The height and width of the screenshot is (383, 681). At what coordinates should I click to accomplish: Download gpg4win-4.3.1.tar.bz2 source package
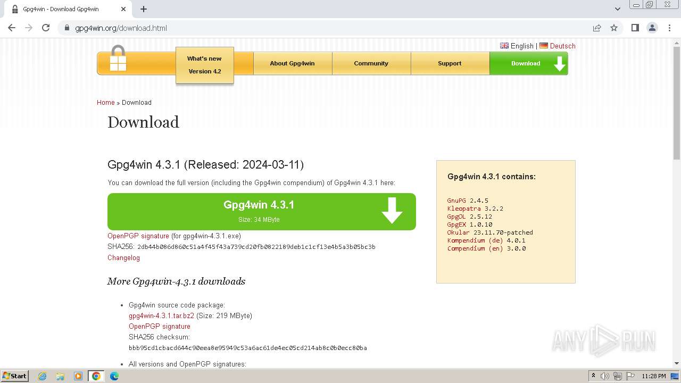[x=161, y=315]
